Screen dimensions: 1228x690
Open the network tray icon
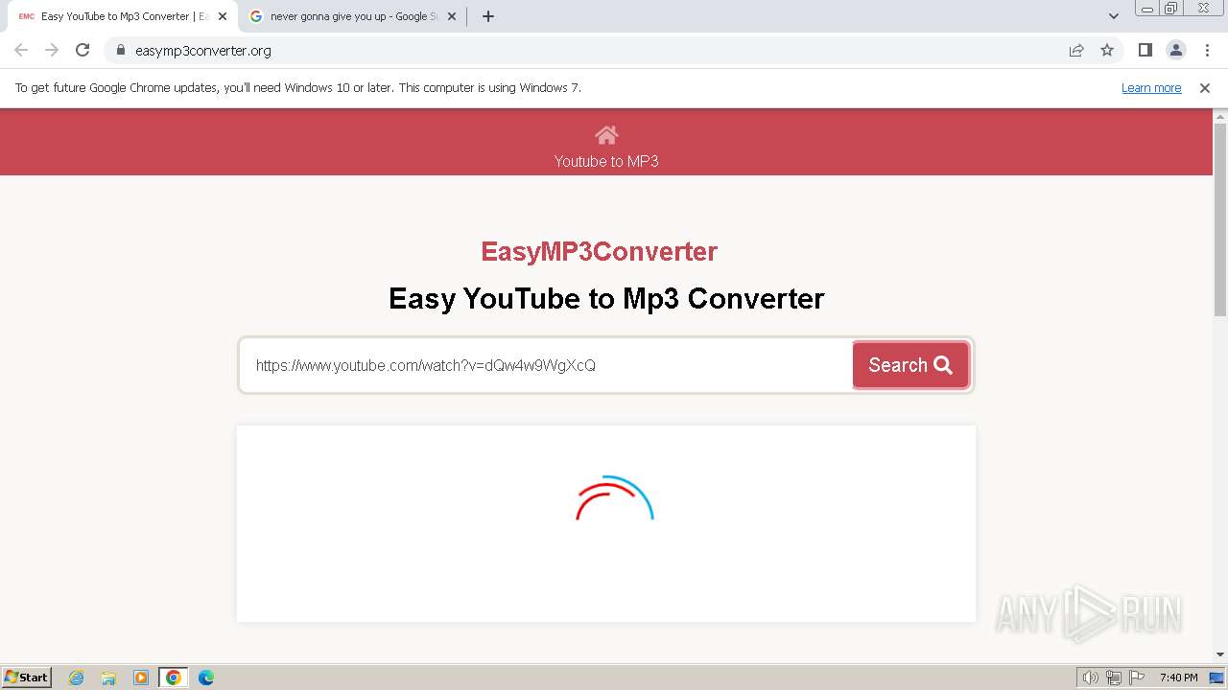pos(1114,678)
